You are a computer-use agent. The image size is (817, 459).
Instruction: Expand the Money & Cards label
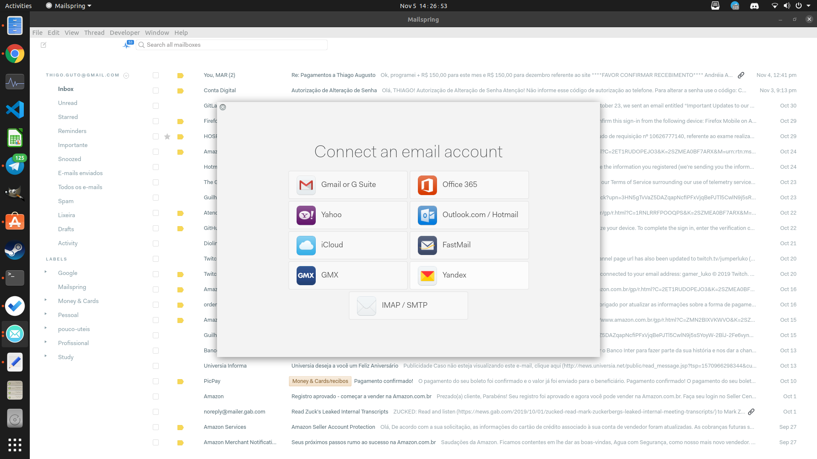(46, 301)
